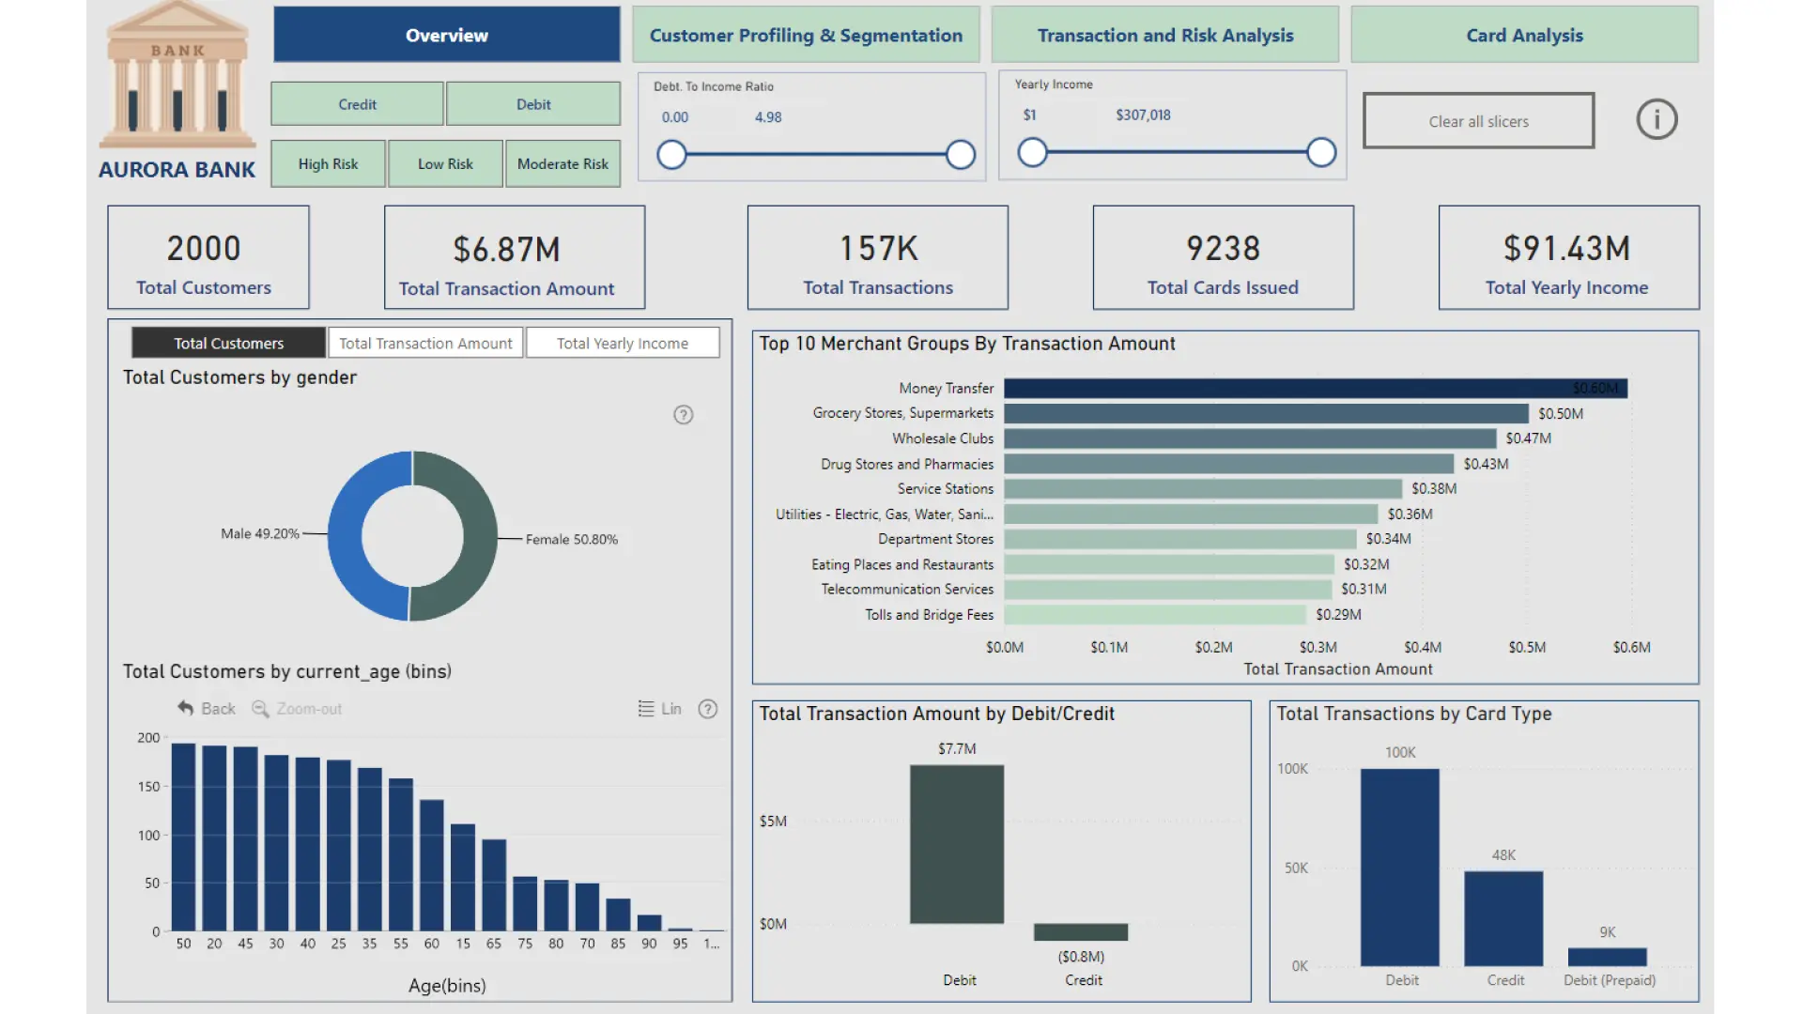Click 'Total Transaction Amount by Debit/Credit' title
The width and height of the screenshot is (1803, 1014).
(x=937, y=714)
